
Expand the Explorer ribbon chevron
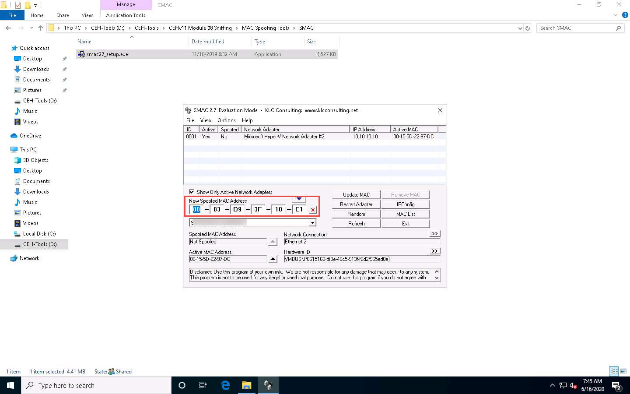[x=616, y=15]
